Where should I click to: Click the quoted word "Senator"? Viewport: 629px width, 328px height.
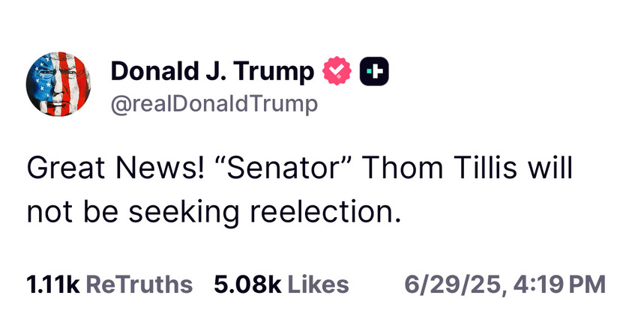point(284,168)
